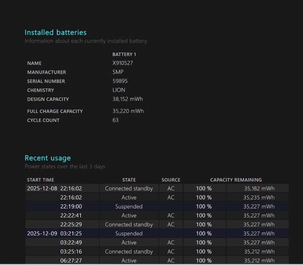
Task: Click the Installed batteries heading
Action: pyautogui.click(x=56, y=32)
